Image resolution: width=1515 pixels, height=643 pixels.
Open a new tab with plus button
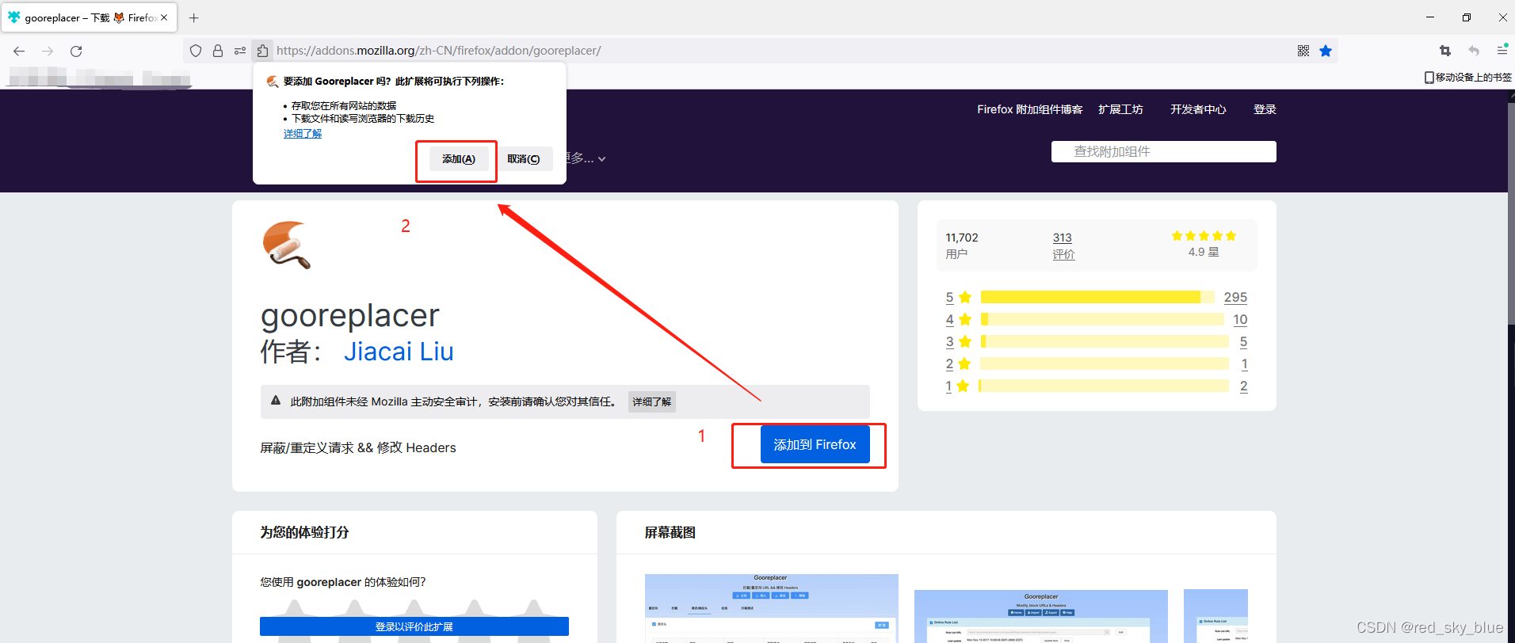pyautogui.click(x=194, y=17)
